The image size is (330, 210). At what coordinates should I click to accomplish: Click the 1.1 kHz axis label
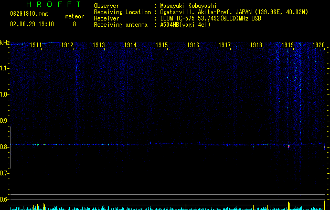tap(4, 68)
